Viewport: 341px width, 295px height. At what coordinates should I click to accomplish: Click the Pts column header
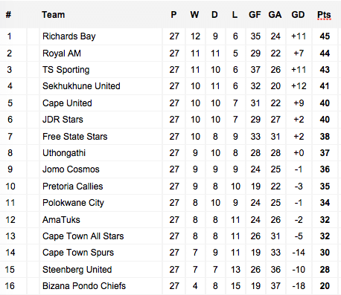pos(324,15)
